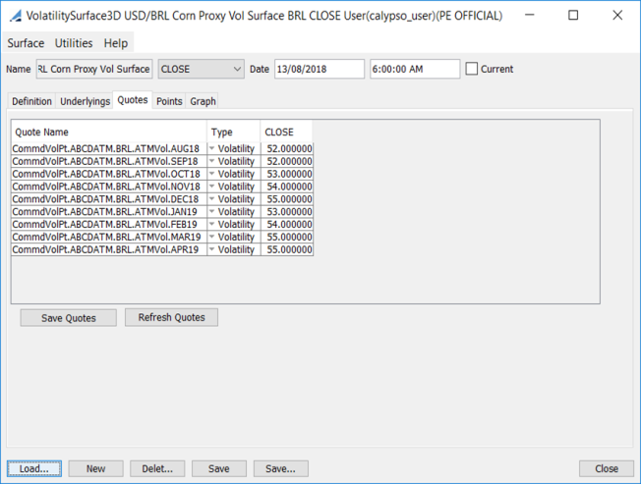Select quote name CommdVolPt.ABCDATM.BRL.ATMVol.NOV18
Image resolution: width=641 pixels, height=484 pixels.
tap(109, 187)
